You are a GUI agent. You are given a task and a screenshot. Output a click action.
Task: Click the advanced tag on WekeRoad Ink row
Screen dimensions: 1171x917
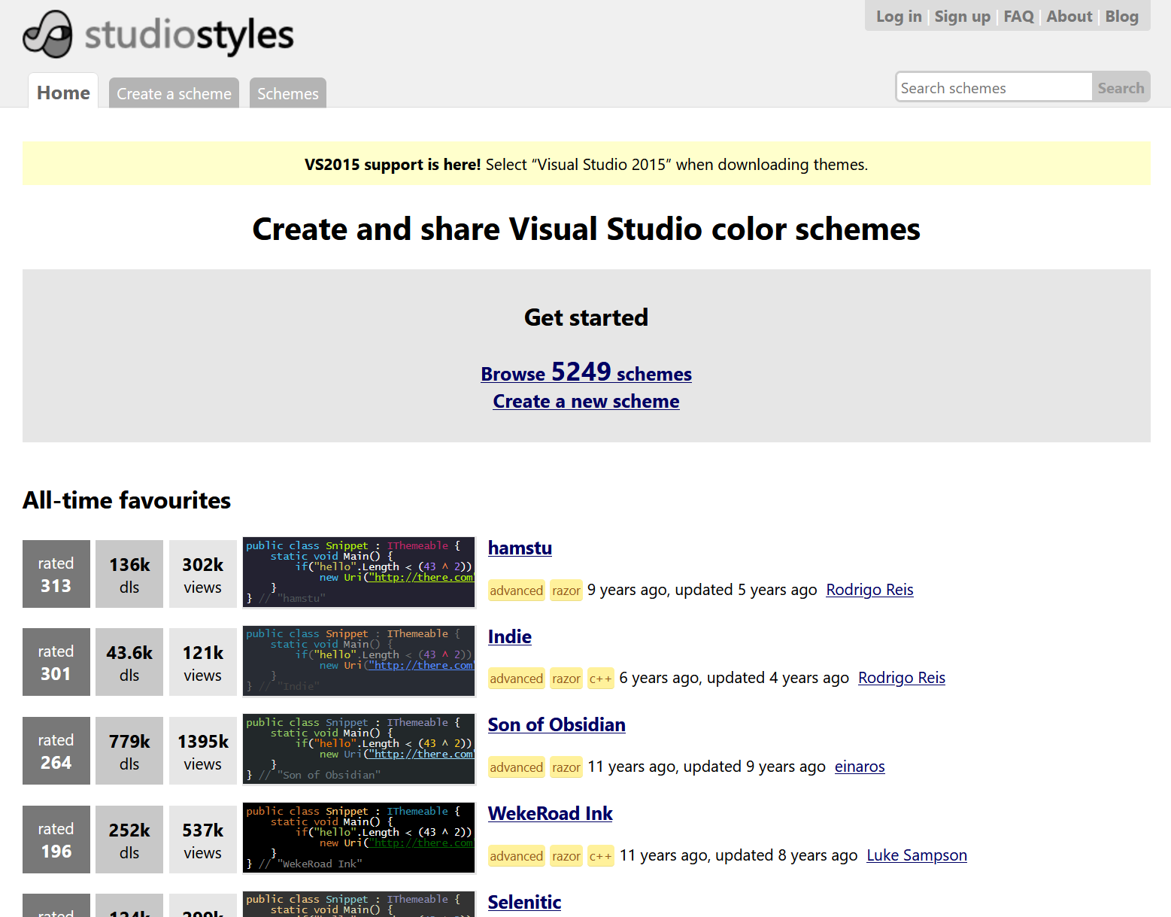tap(517, 856)
